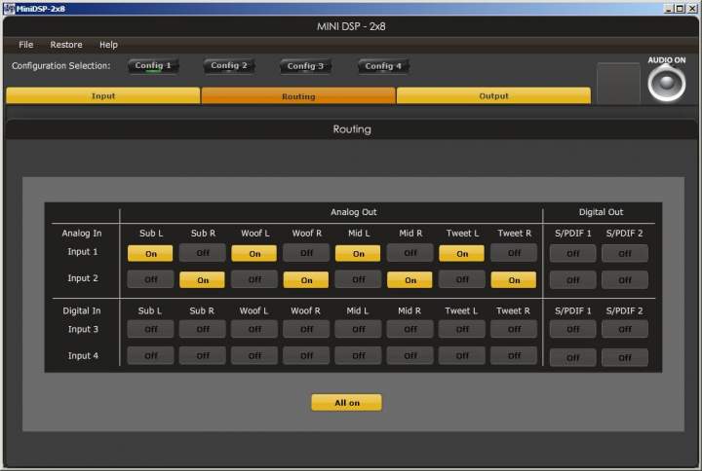Enable Input 1 to Mid R routing
This screenshot has width=702, height=471.
(410, 253)
